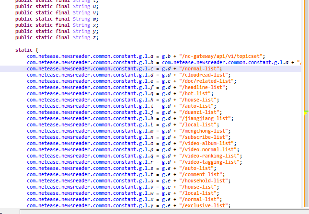
Task: Click the "/cloudread-list" string
Action: [204, 75]
